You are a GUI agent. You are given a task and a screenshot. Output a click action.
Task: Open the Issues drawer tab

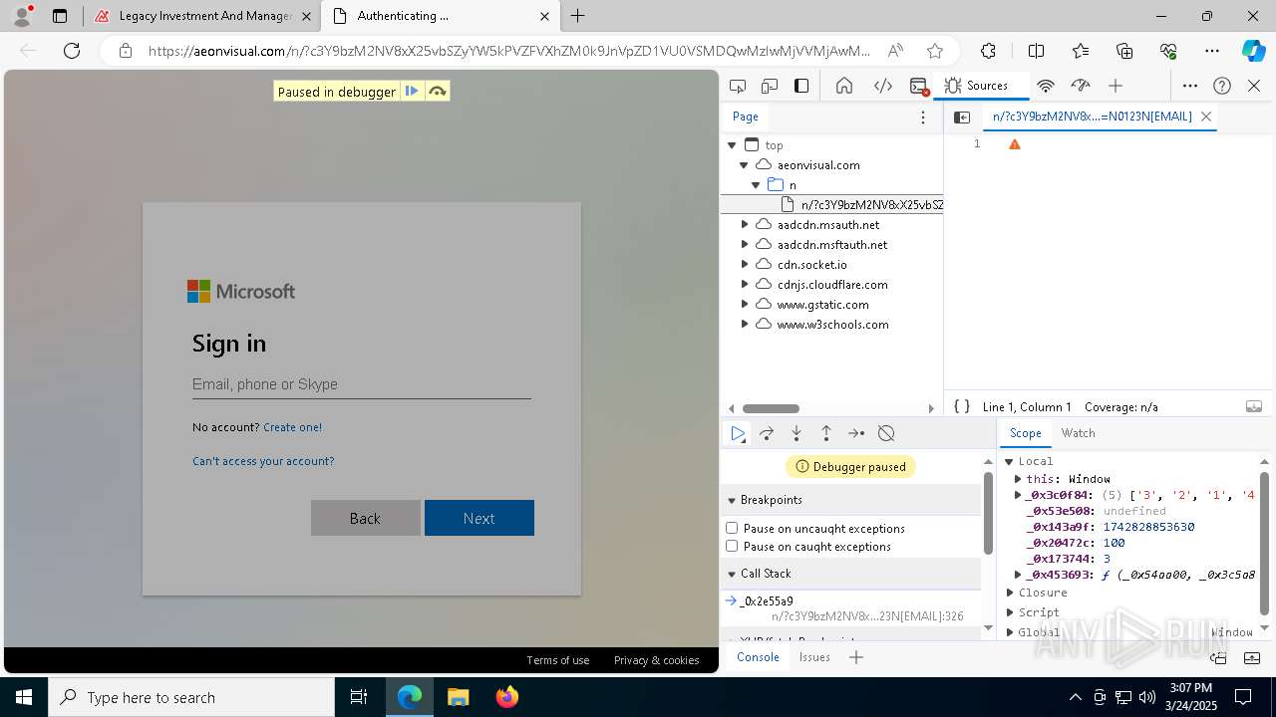814,657
